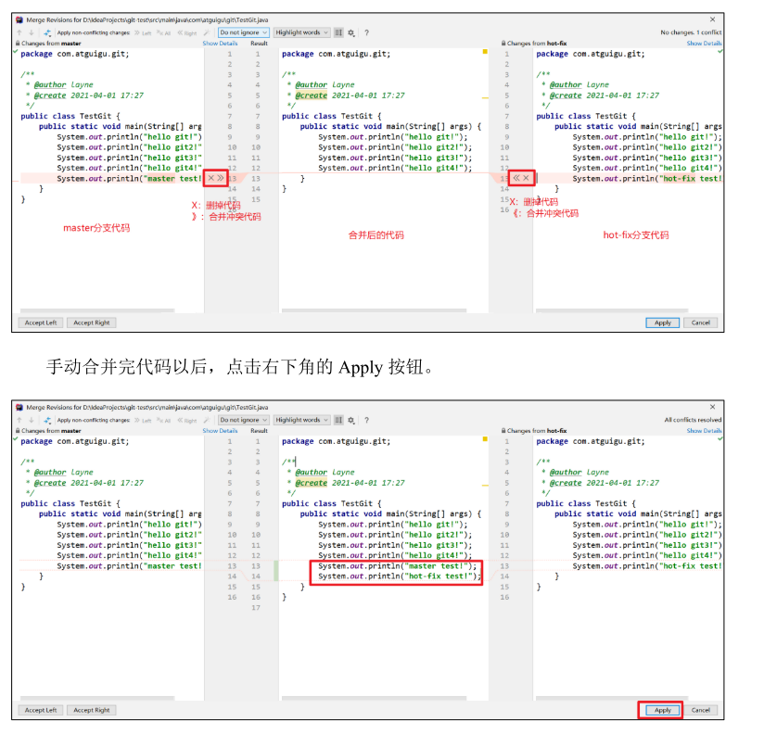
Task: Click master Show Details link in resolved dialog
Action: [220, 431]
